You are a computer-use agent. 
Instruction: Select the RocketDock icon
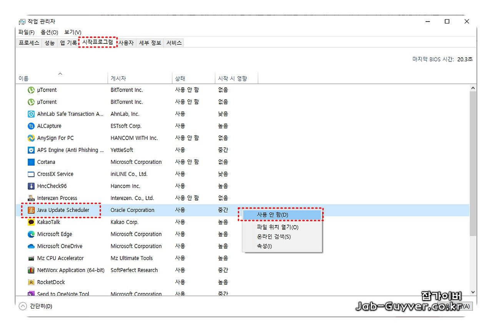point(31,282)
